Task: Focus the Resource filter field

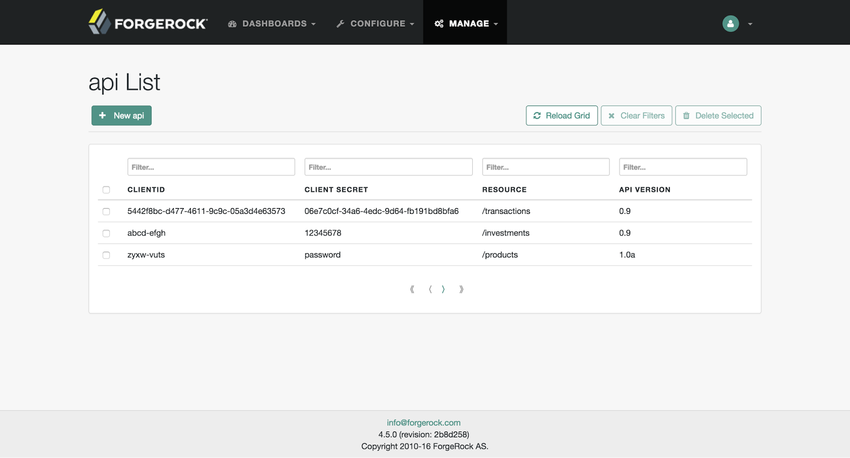Action: [x=546, y=167]
